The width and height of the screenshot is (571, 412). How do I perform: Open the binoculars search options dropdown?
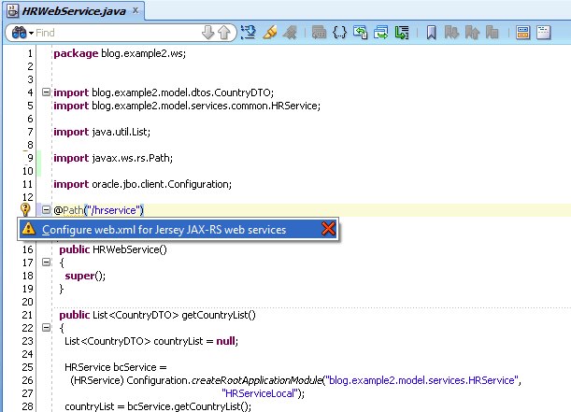(x=21, y=33)
